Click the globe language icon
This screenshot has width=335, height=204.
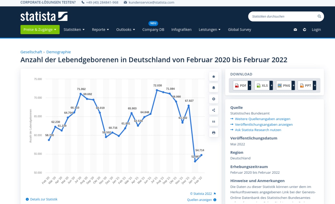(304, 29)
